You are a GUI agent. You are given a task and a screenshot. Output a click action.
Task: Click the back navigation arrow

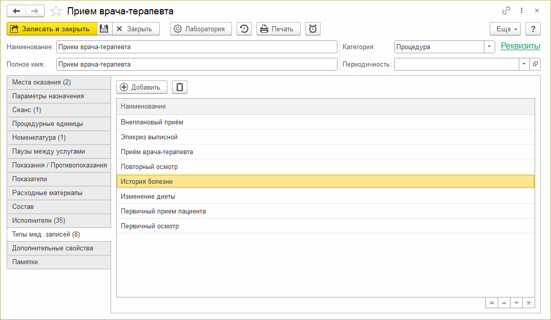(16, 11)
